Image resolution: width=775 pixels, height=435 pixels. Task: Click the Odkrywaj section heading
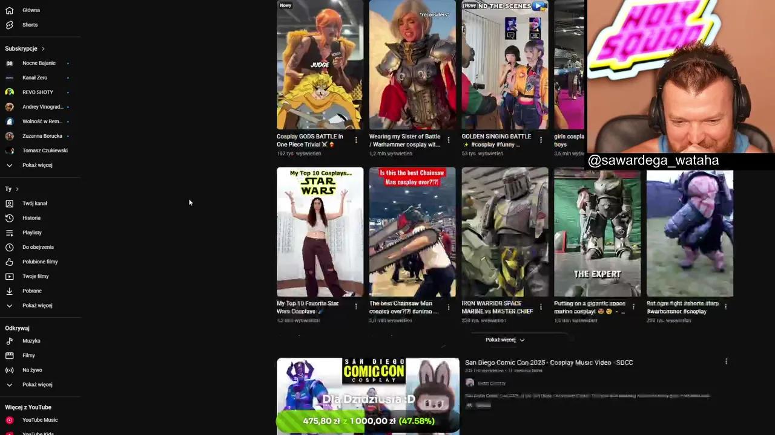click(17, 328)
